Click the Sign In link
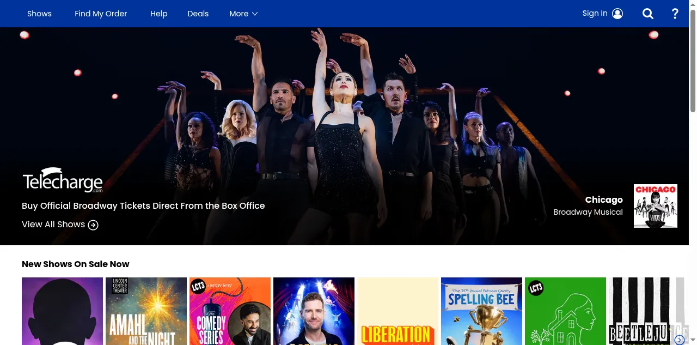 [x=595, y=14]
